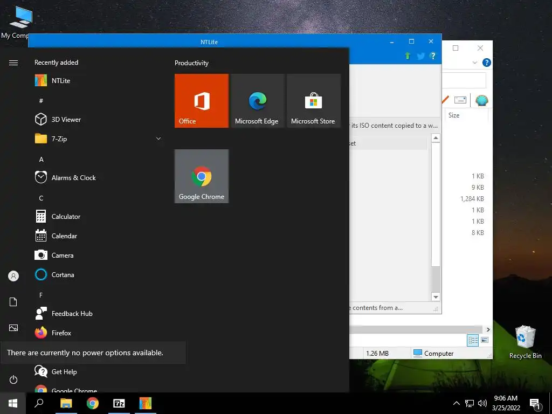The width and height of the screenshot is (552, 414).
Task: Click NTLite Twitter bird icon
Action: [x=420, y=56]
